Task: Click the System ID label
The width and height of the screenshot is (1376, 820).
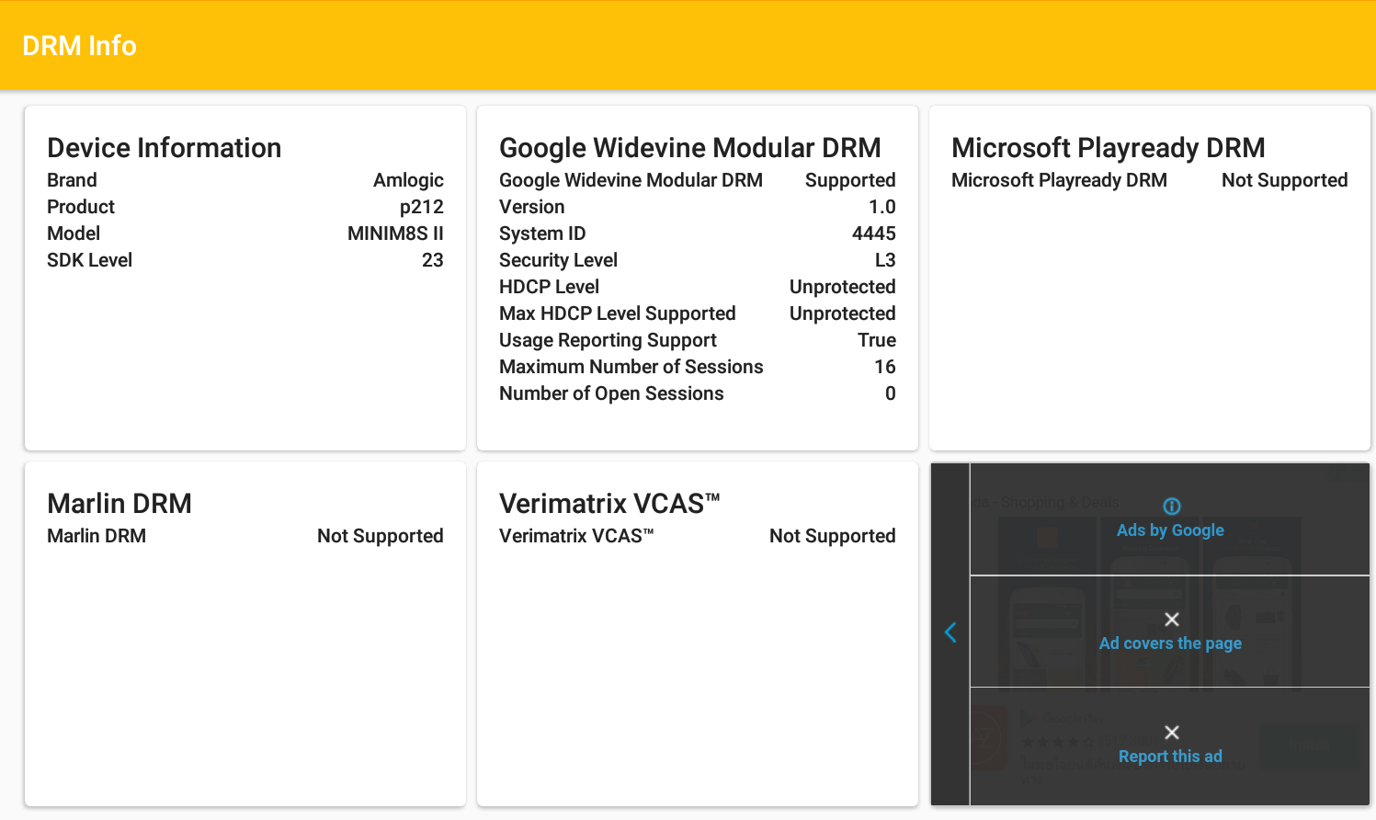Action: (x=542, y=233)
